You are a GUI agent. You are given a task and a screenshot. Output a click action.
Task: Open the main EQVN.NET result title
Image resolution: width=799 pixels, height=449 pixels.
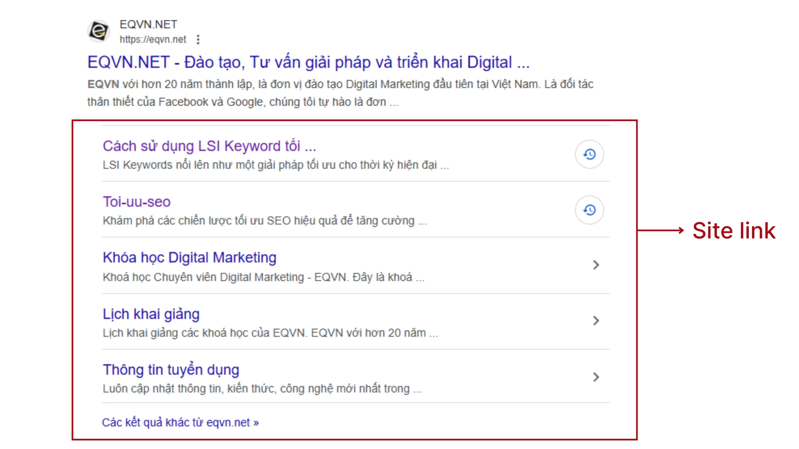point(308,62)
